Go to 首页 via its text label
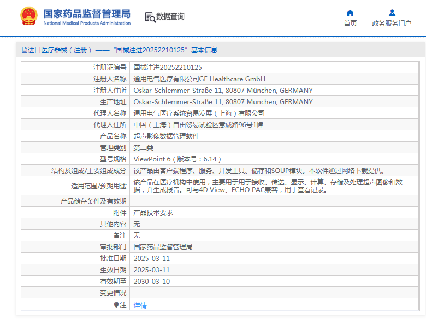426x323 pixels. click(x=350, y=23)
